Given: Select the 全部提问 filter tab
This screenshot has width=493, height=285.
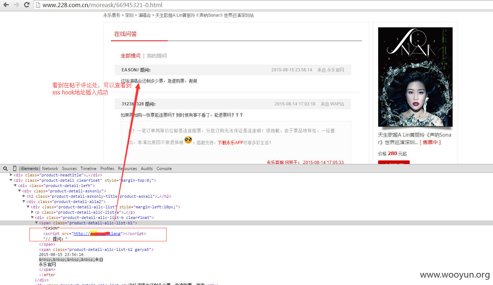Looking at the screenshot, I should click(130, 56).
